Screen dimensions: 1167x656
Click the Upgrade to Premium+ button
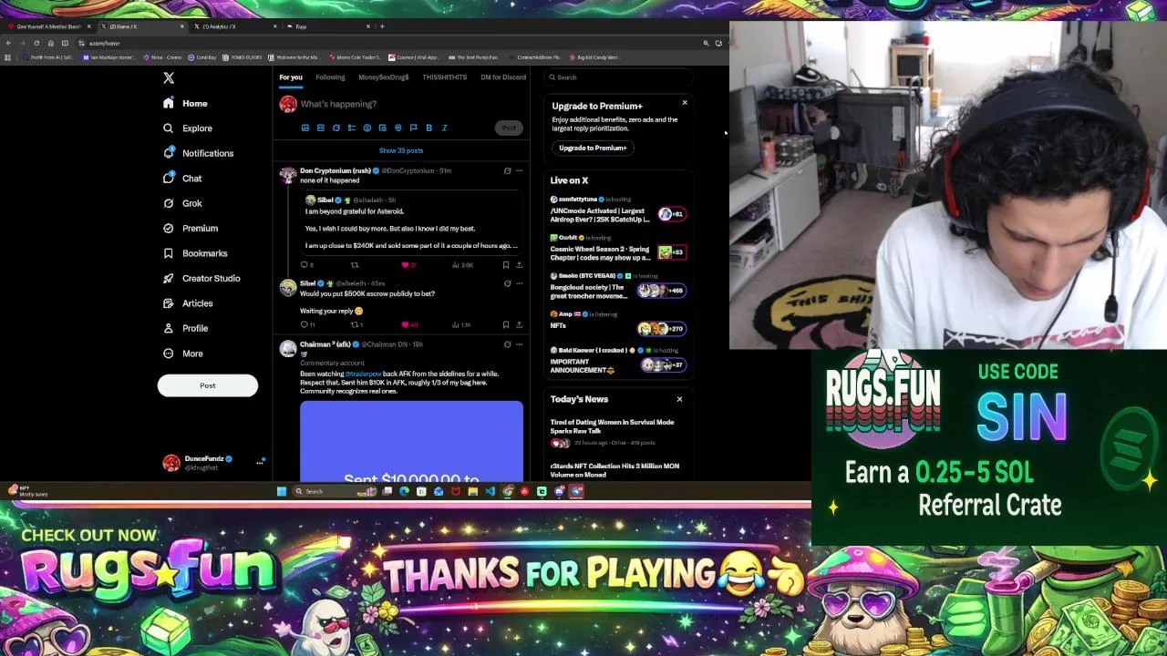tap(593, 148)
